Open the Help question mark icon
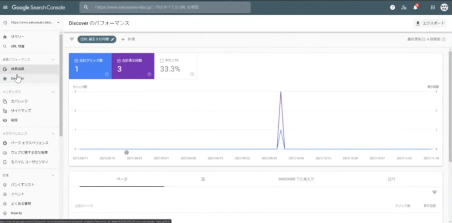This screenshot has width=452, height=223. click(x=392, y=7)
